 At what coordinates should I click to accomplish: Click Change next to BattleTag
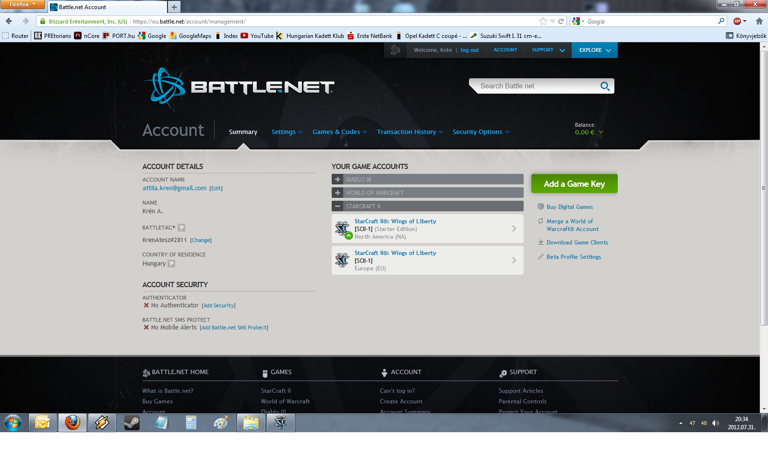coord(201,240)
